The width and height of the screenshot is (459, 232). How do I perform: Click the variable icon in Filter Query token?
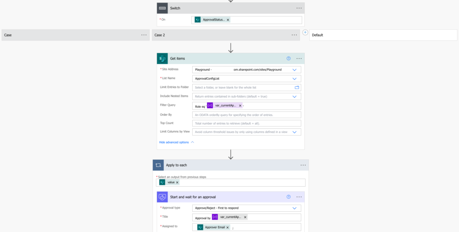[x=210, y=105]
